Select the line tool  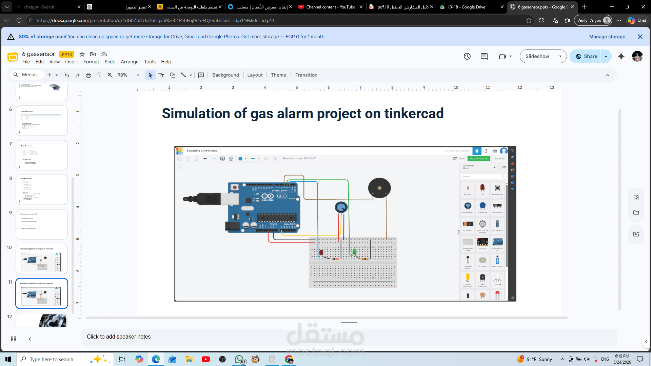point(183,75)
